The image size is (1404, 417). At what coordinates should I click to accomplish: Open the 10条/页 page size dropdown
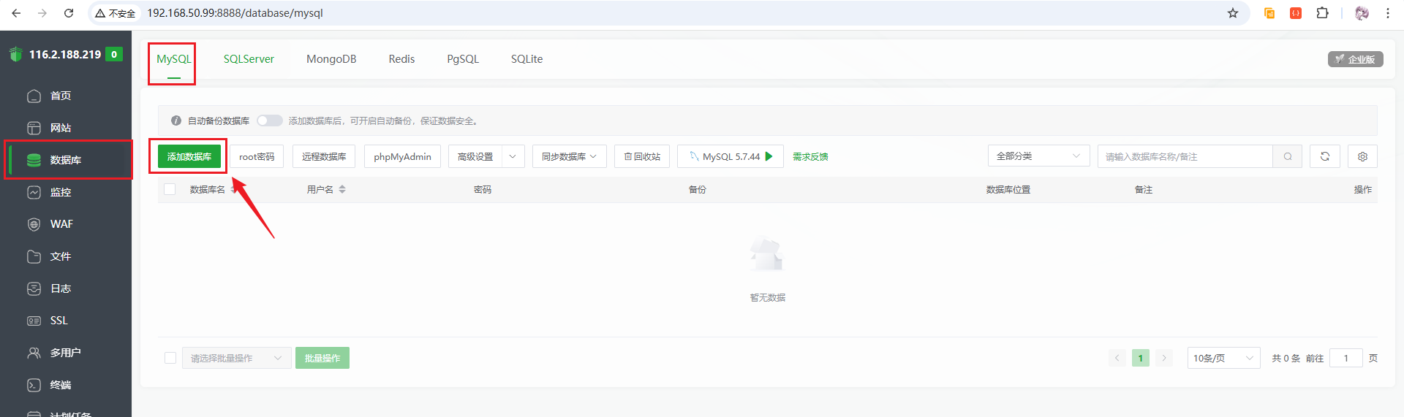tap(1223, 358)
